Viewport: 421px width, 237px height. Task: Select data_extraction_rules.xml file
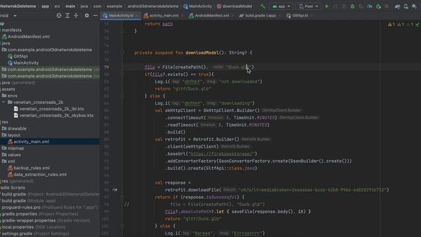coord(40,174)
